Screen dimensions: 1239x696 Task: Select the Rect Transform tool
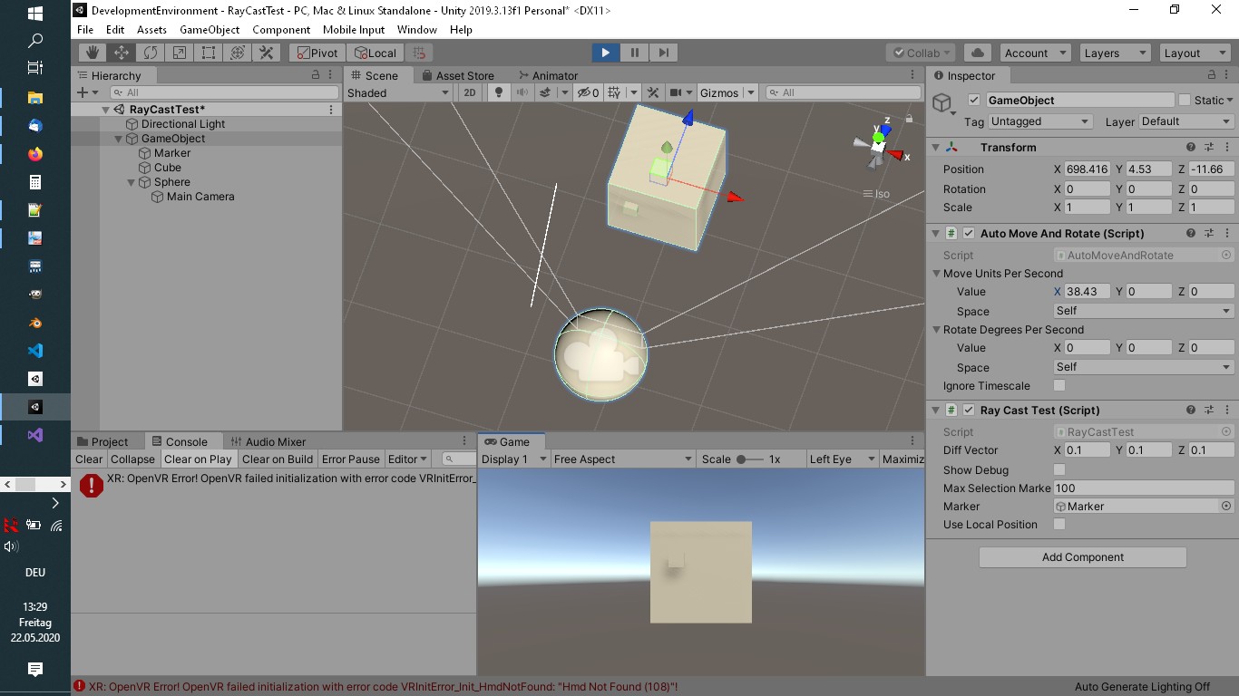[208, 52]
